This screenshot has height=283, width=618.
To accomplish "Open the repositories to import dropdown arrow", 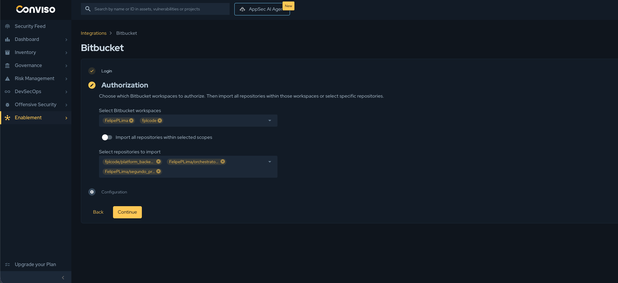I will tap(270, 162).
